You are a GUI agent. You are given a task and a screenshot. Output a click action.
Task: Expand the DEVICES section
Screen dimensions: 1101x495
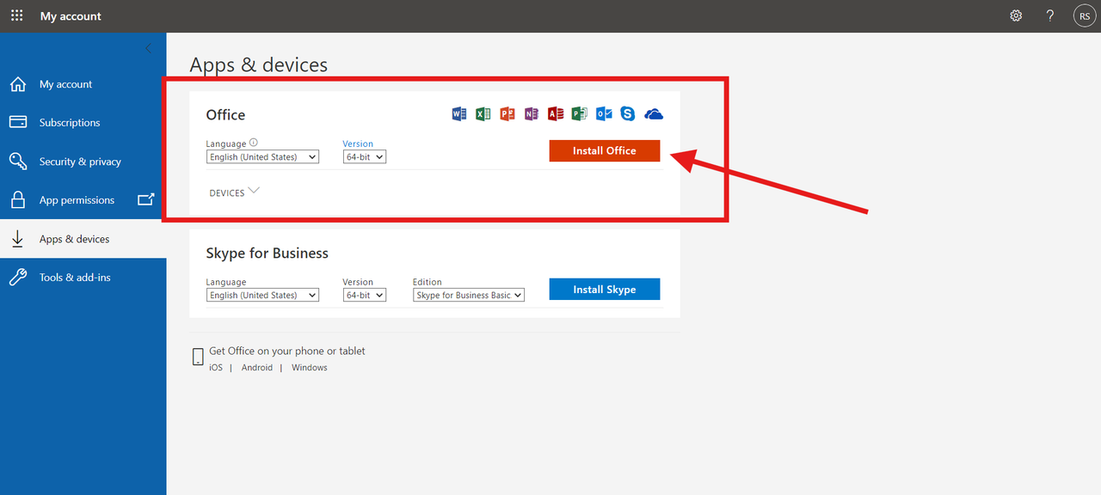coord(234,192)
